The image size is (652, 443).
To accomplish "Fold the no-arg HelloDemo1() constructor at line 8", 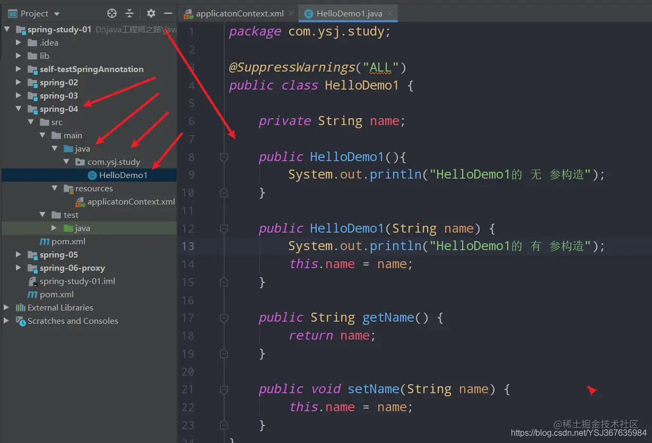I will tap(224, 157).
